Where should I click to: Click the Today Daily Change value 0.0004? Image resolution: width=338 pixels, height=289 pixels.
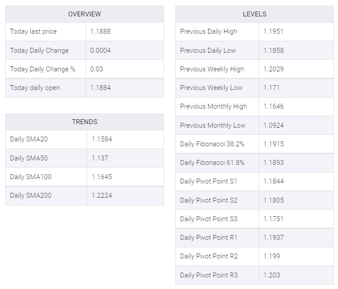coord(101,51)
